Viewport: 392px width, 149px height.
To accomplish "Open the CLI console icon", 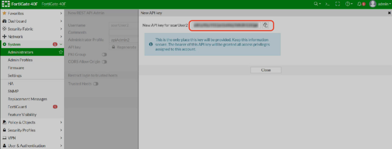I will pos(327,4).
